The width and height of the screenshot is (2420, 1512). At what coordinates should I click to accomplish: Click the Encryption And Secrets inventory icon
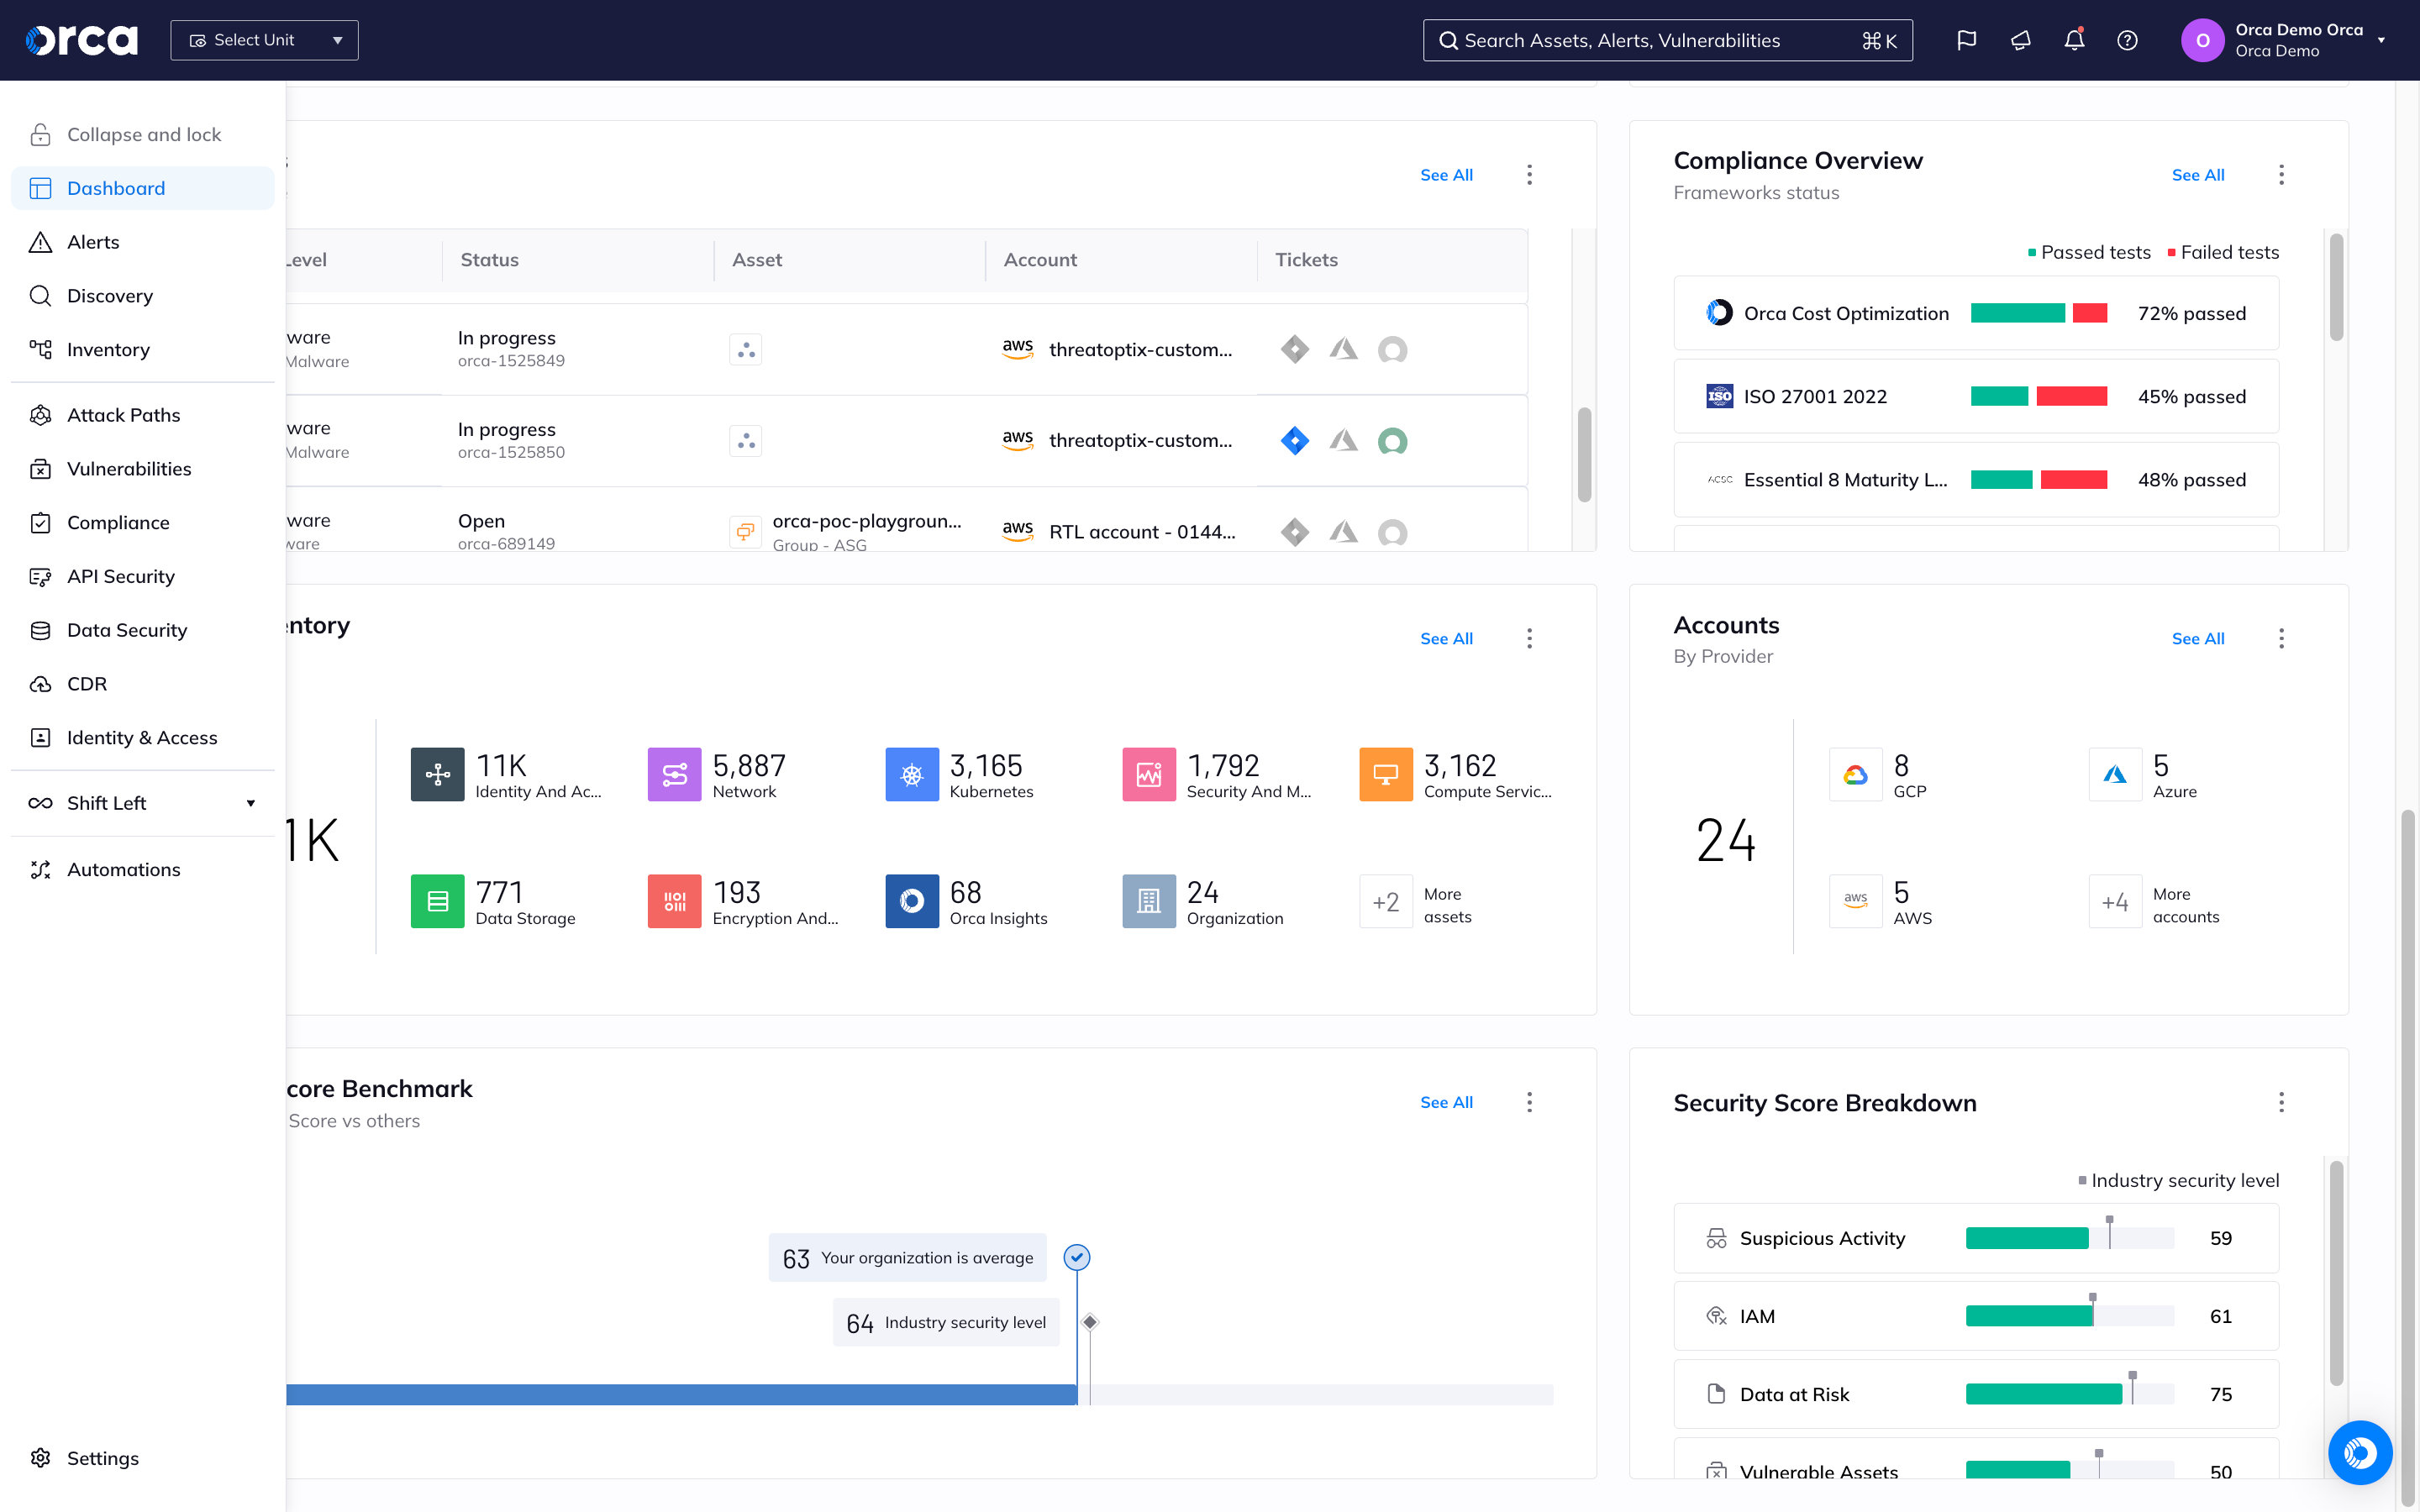tap(674, 901)
